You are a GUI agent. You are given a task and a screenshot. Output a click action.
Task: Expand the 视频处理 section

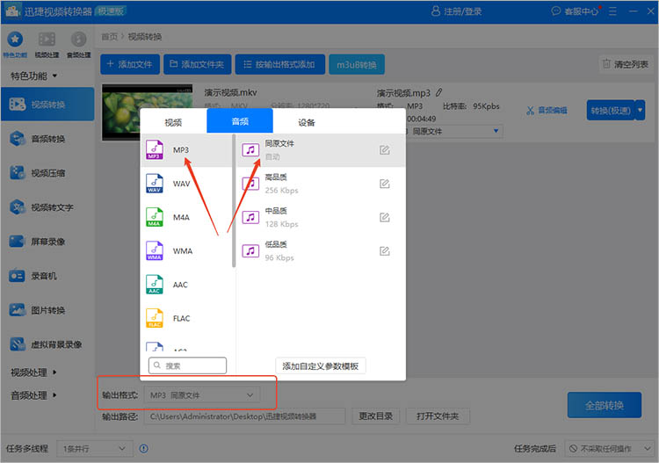pyautogui.click(x=33, y=373)
